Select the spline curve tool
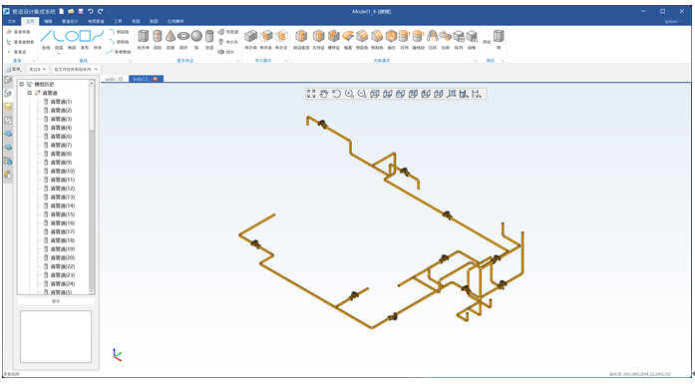 pyautogui.click(x=98, y=39)
